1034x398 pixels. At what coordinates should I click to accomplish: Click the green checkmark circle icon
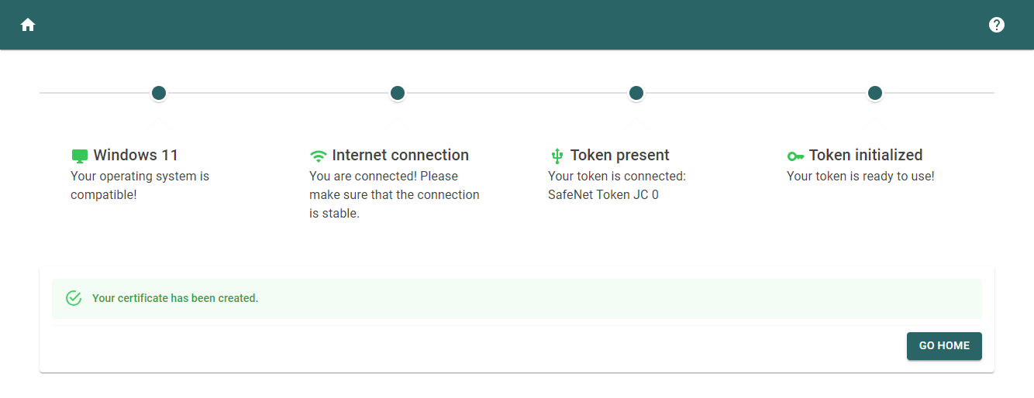[x=74, y=298]
